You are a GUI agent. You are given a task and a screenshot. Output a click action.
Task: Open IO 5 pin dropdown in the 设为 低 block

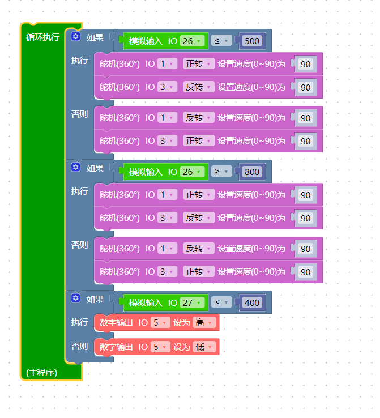click(160, 347)
